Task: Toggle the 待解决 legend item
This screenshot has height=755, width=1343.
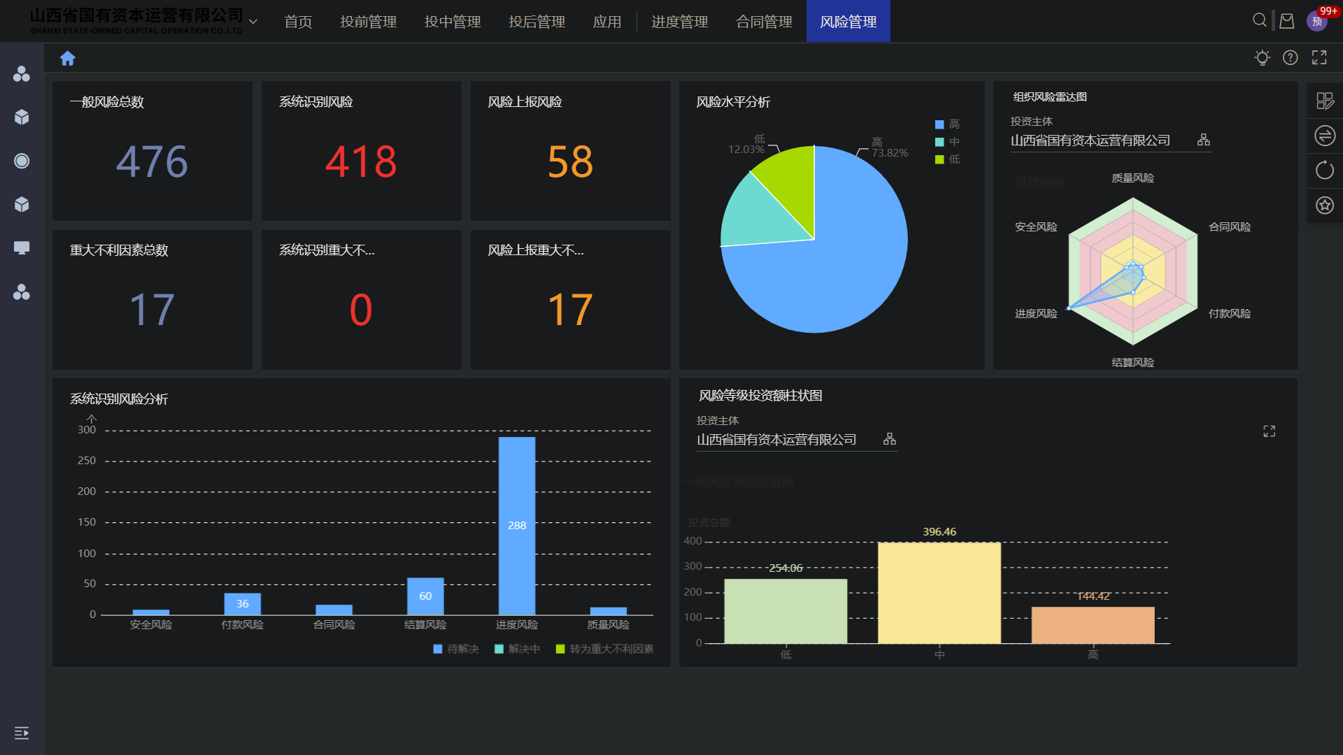Action: tap(456, 649)
